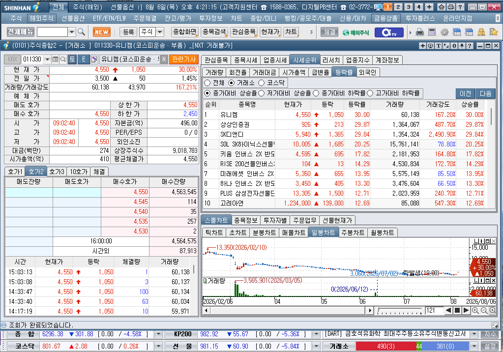Open dropdown next to 코스닥 index ticker
The image size is (503, 352).
158,346
